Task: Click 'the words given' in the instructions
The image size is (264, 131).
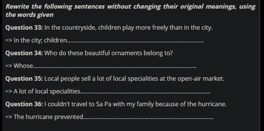Action: pos(29,15)
